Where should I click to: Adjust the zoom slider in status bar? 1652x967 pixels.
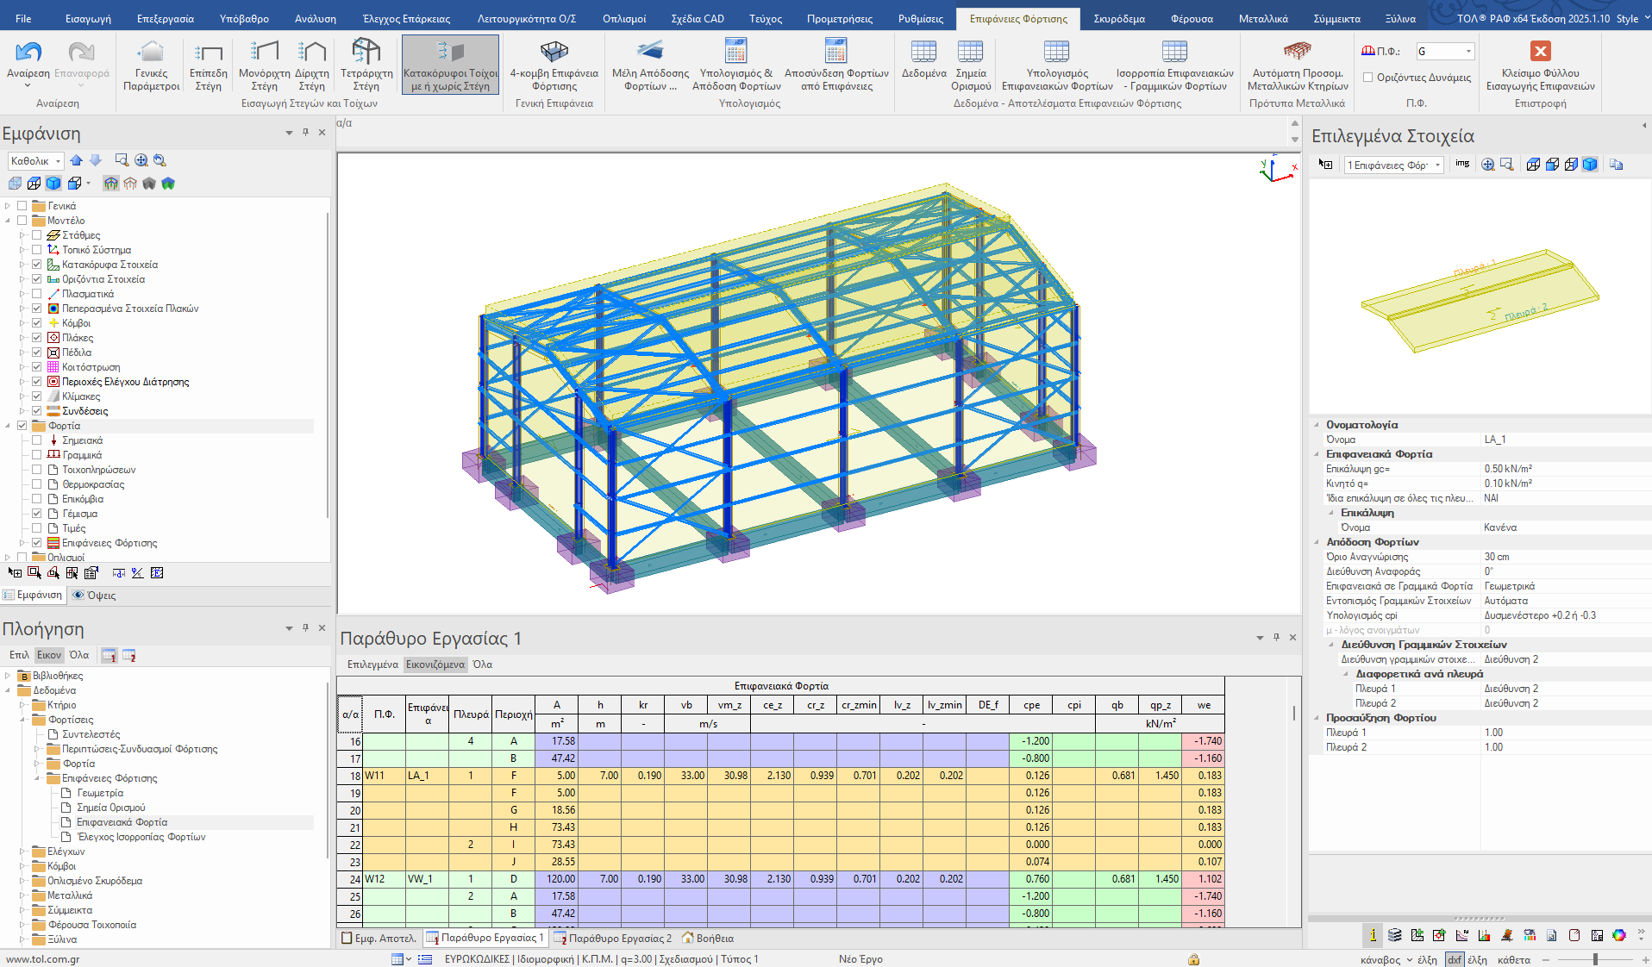click(x=1595, y=959)
